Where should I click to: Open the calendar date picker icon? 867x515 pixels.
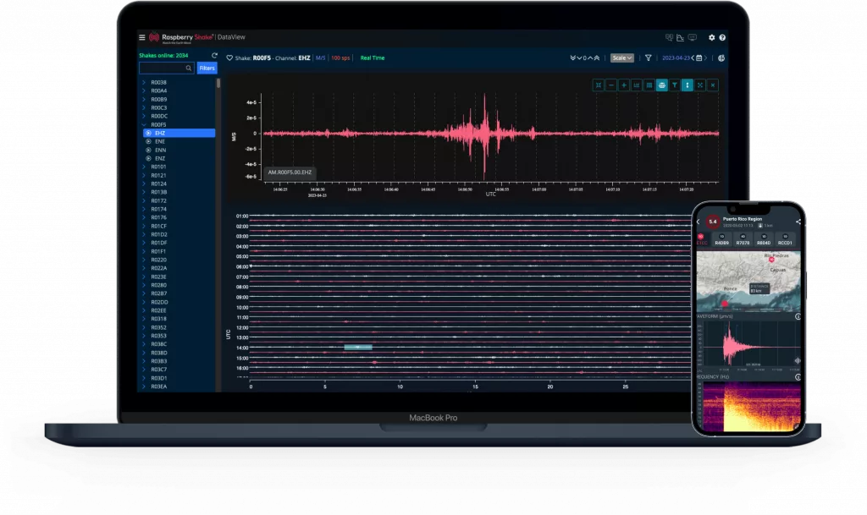point(699,58)
